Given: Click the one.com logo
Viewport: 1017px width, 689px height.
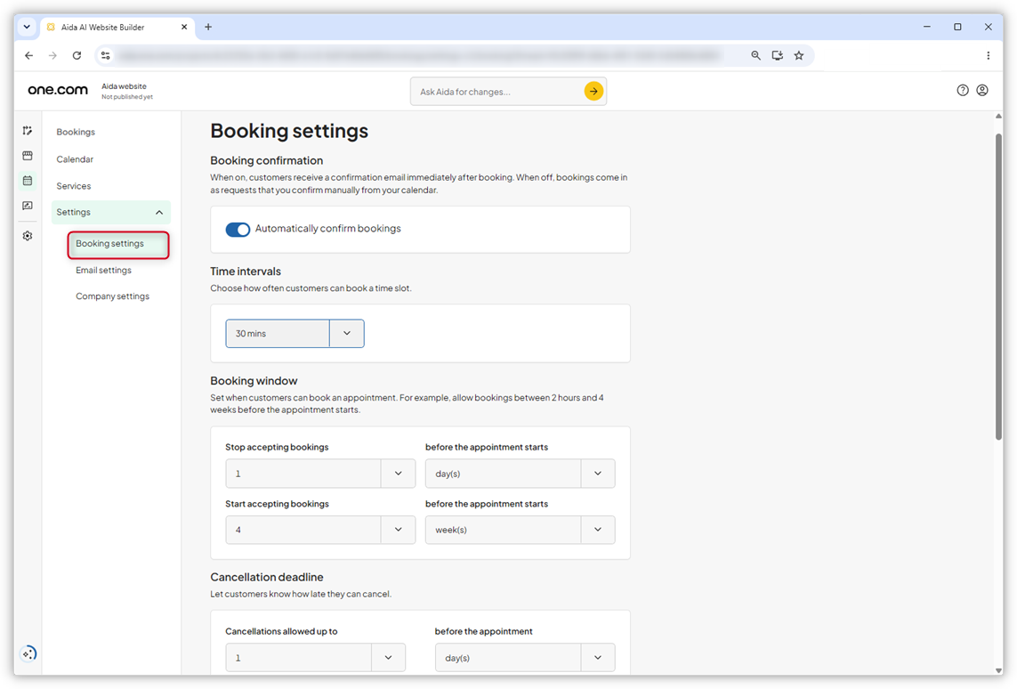Looking at the screenshot, I should pyautogui.click(x=58, y=90).
